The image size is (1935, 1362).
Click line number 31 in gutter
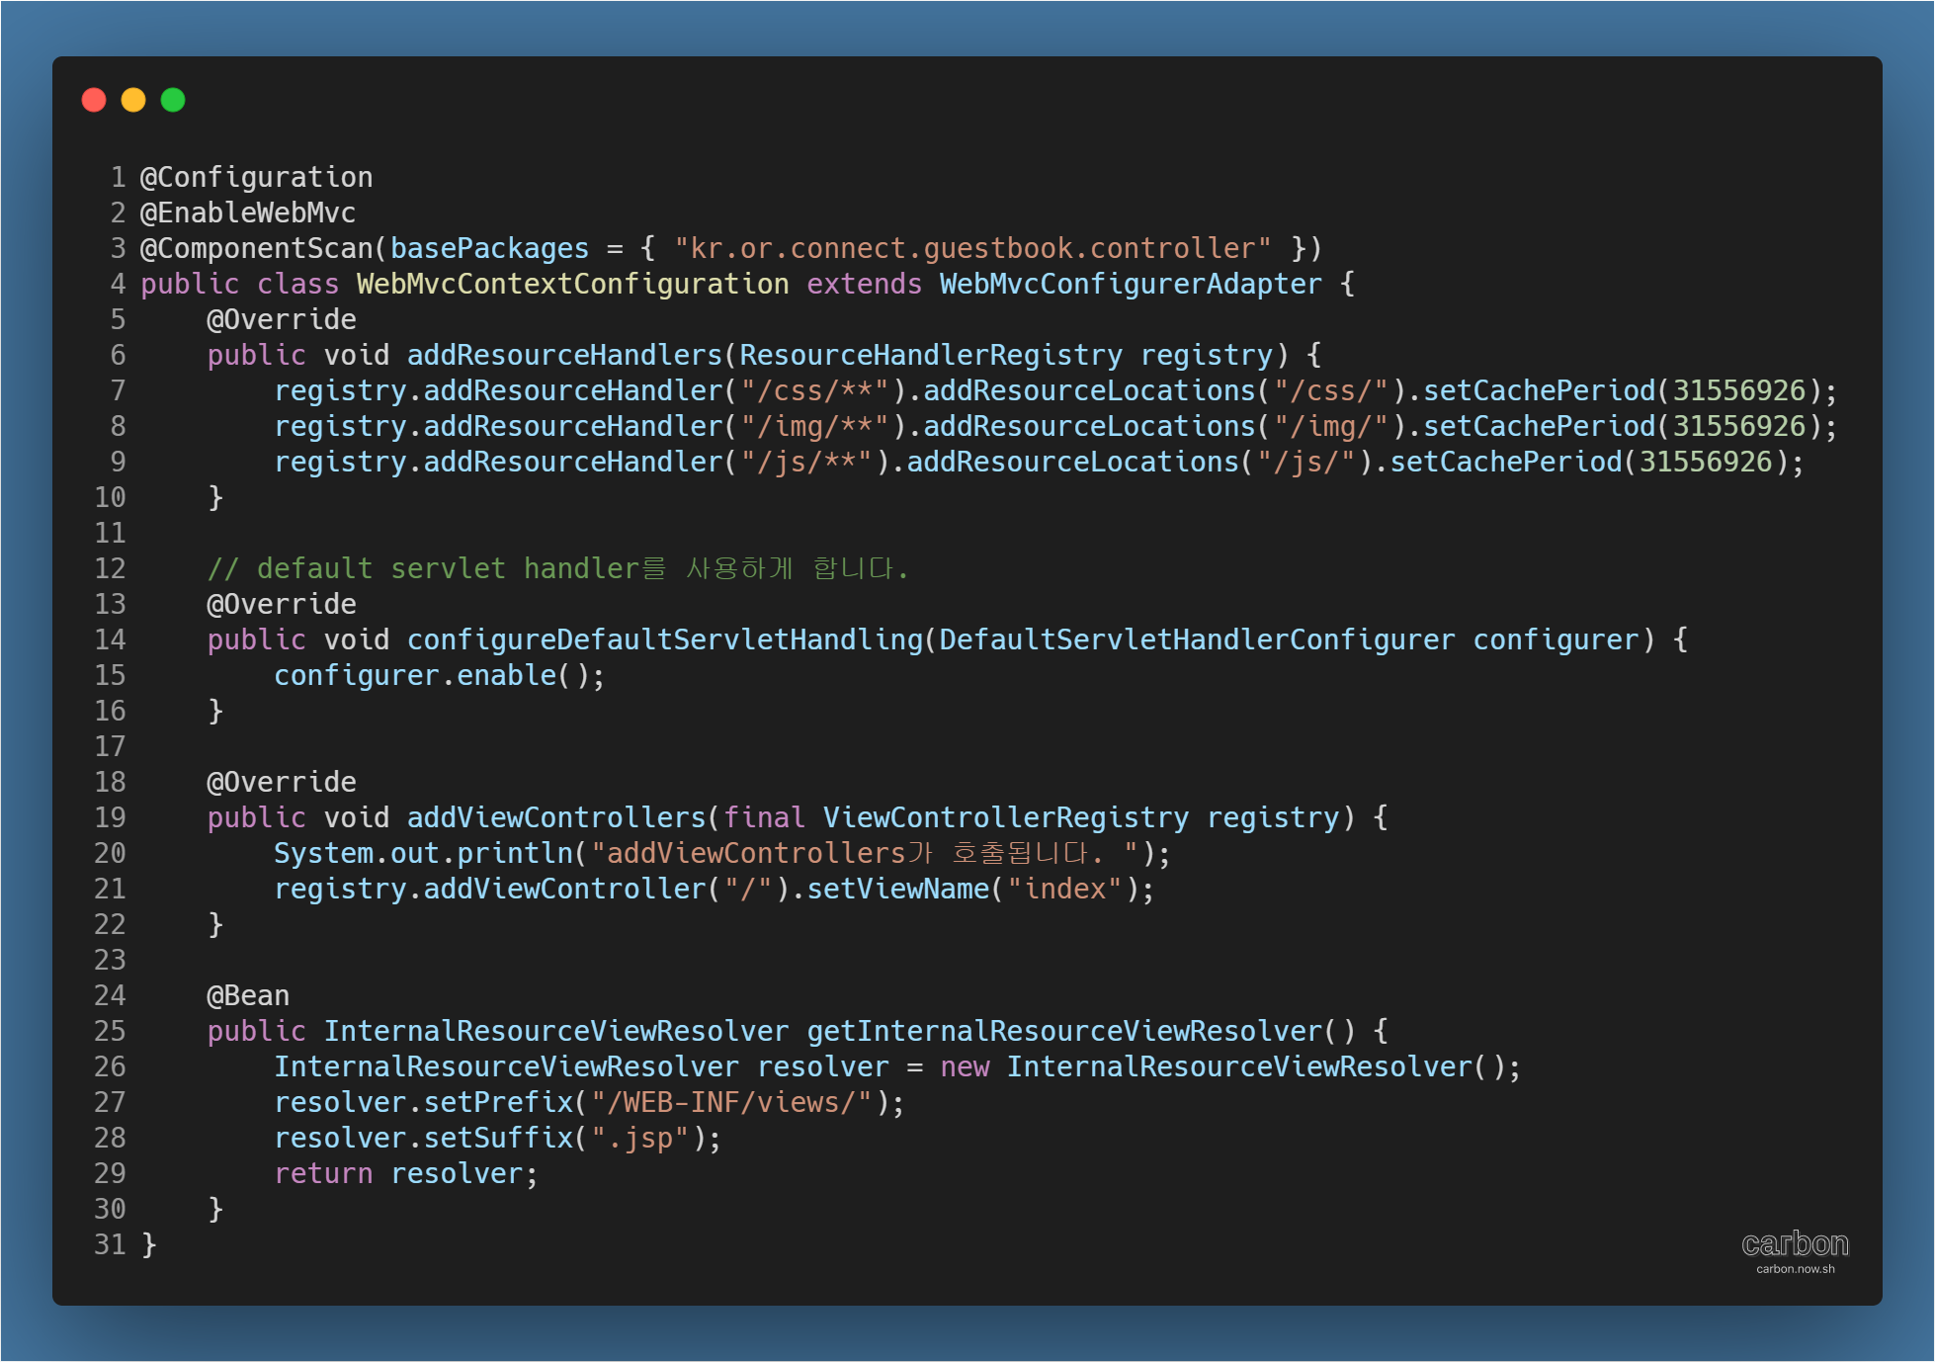pos(110,1244)
